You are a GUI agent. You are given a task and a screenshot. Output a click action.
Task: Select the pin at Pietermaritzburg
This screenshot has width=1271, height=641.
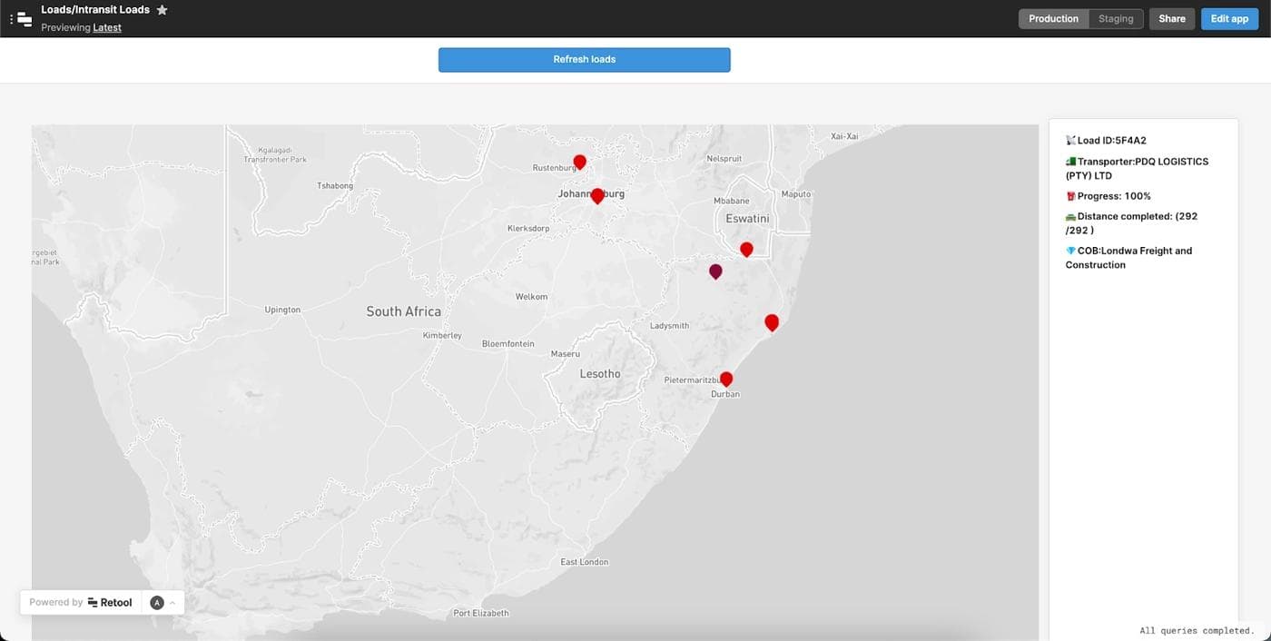[x=725, y=377]
